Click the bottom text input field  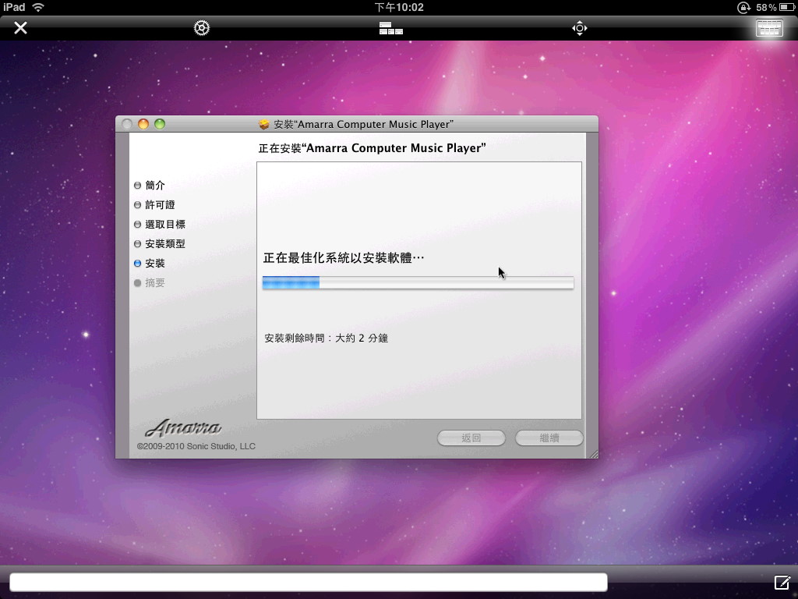point(309,582)
